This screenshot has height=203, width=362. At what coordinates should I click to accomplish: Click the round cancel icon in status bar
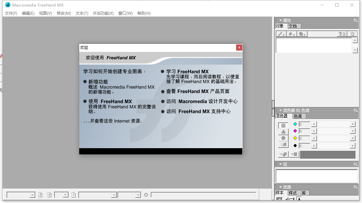click(146, 195)
